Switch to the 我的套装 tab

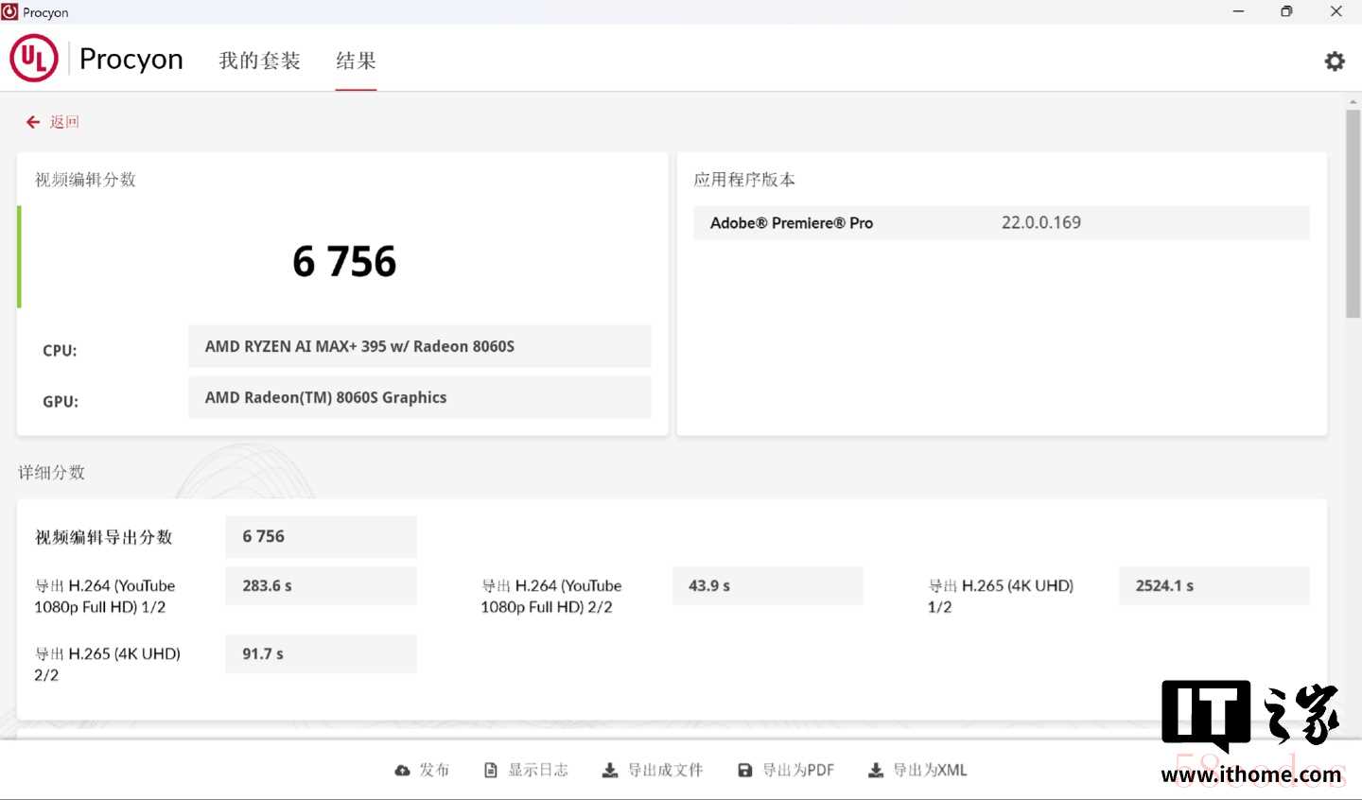click(x=259, y=61)
